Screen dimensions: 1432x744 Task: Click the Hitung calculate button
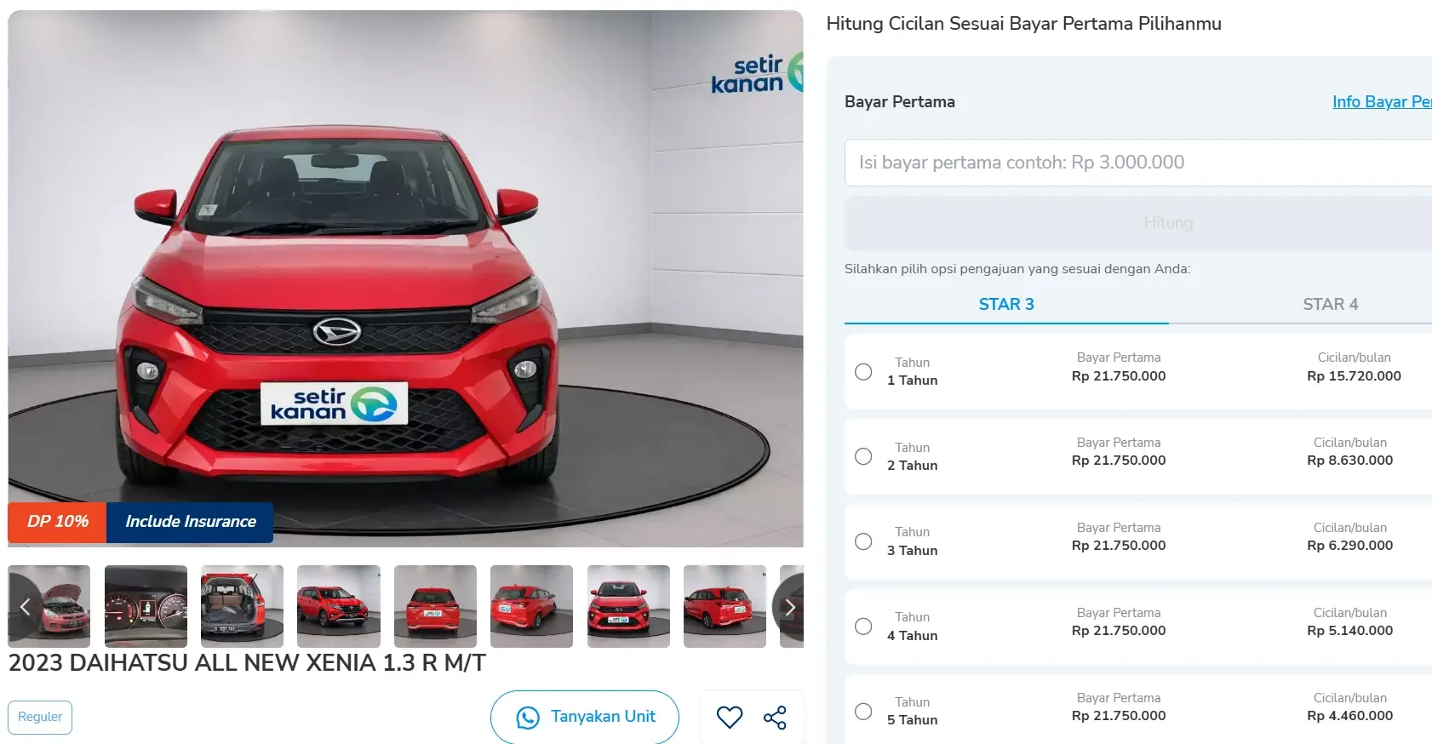pyautogui.click(x=1138, y=223)
